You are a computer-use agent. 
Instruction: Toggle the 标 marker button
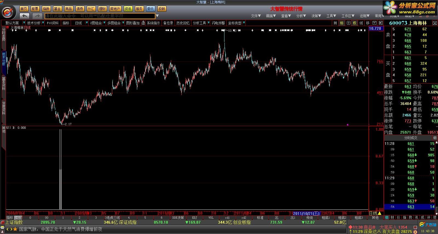point(342,23)
